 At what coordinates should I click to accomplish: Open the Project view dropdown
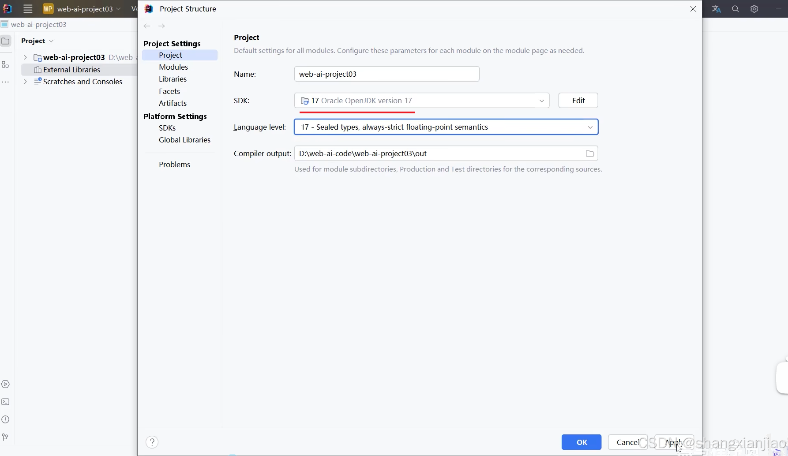tap(38, 41)
